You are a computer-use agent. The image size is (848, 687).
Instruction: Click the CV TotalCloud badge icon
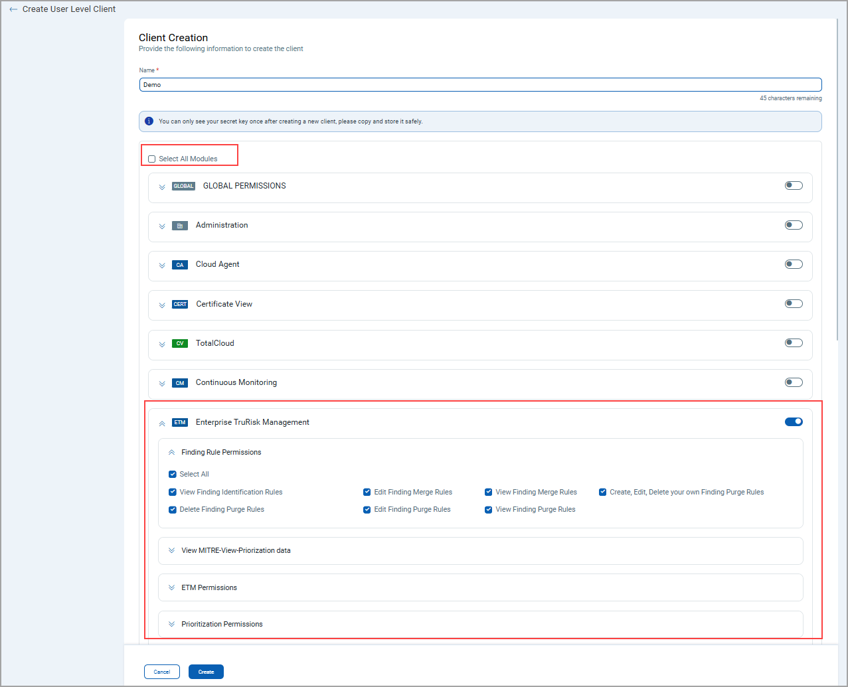(x=179, y=343)
